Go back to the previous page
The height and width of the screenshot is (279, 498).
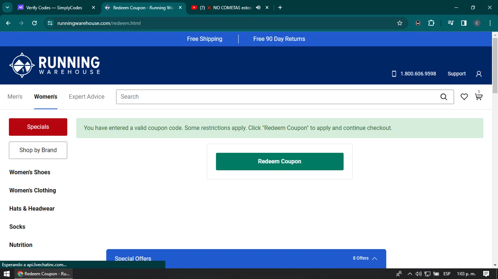(8, 23)
